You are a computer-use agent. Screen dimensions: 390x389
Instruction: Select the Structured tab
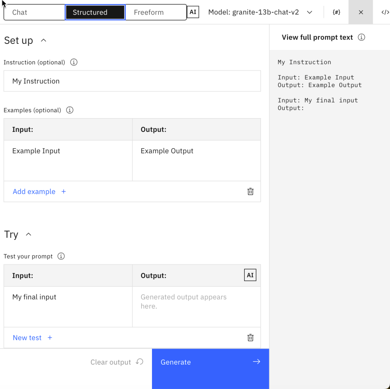pos(95,12)
